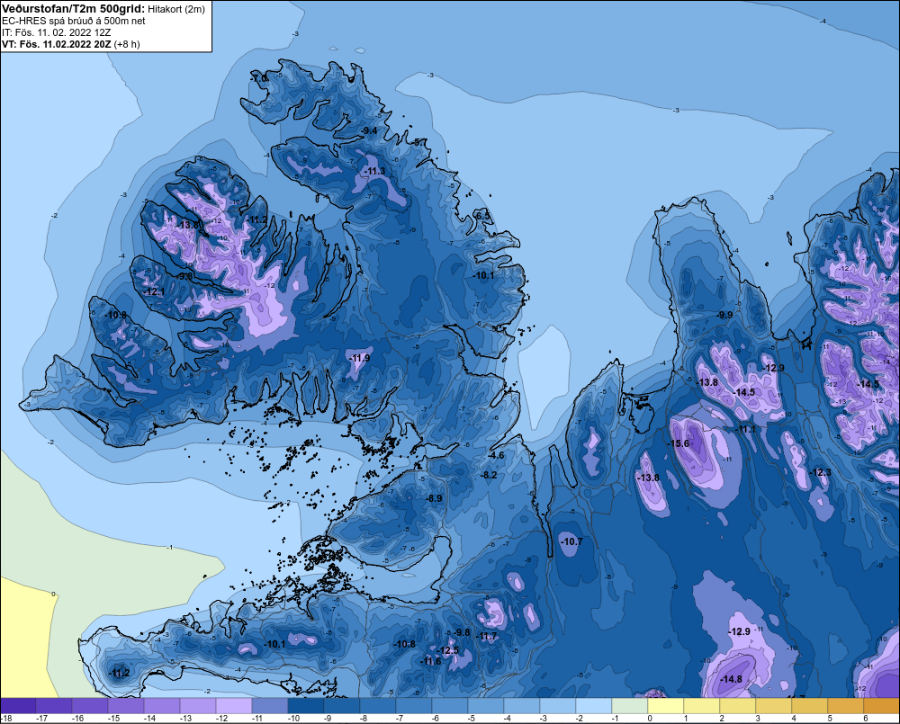Screen dimensions: 900x724
Task: Click the '-10.7' temperature value
Action: coord(571,541)
